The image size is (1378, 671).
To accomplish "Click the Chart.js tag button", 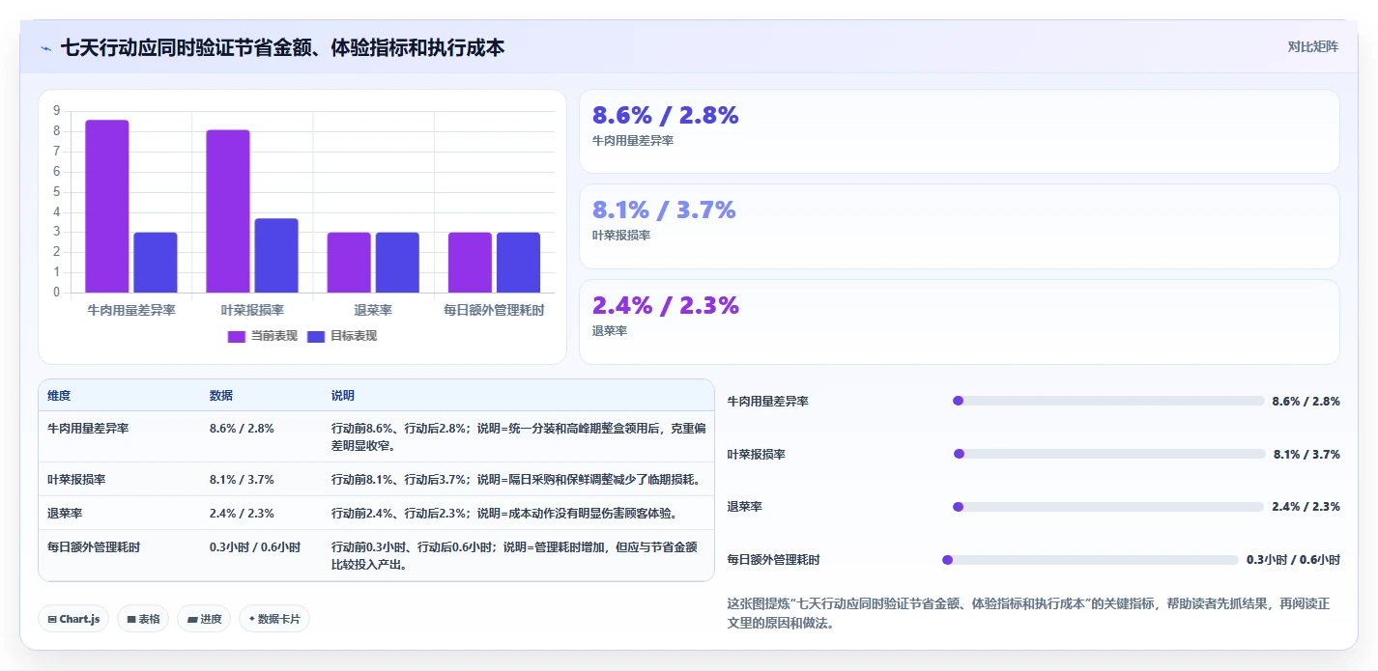I will coord(73,619).
